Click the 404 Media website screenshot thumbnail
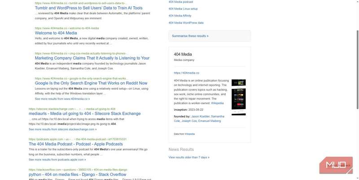359x180 pixels. pyautogui.click(x=239, y=97)
